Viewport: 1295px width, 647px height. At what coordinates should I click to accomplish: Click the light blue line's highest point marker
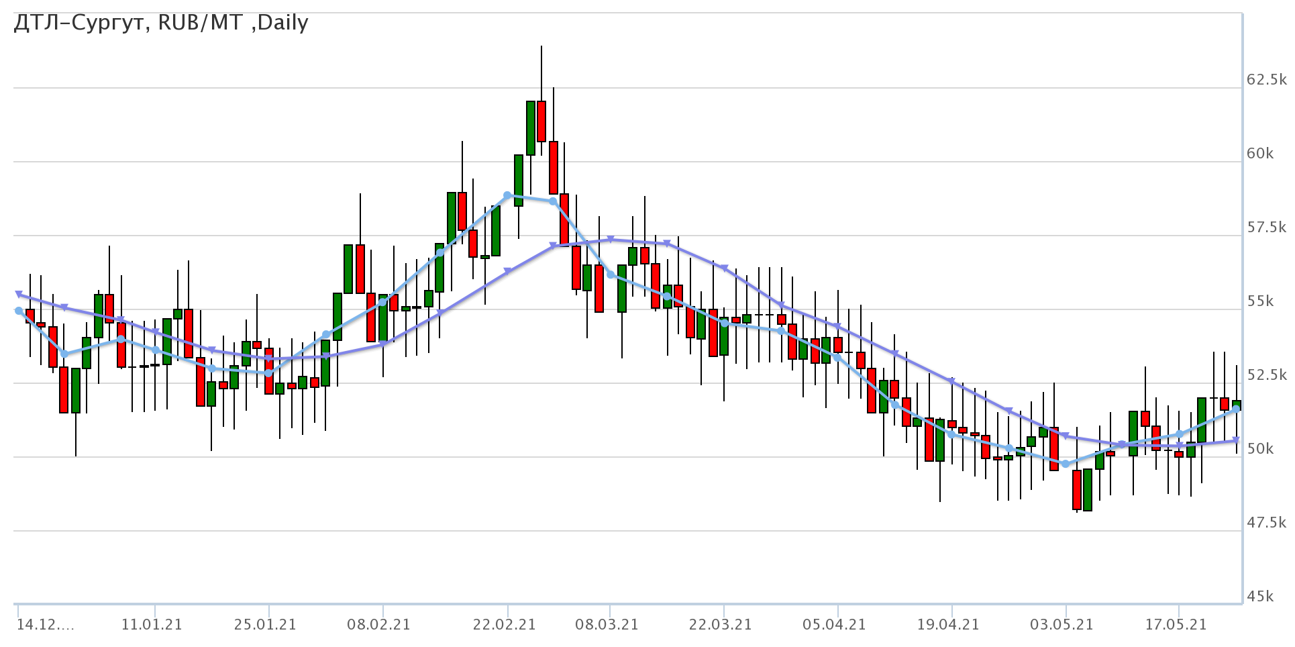508,195
